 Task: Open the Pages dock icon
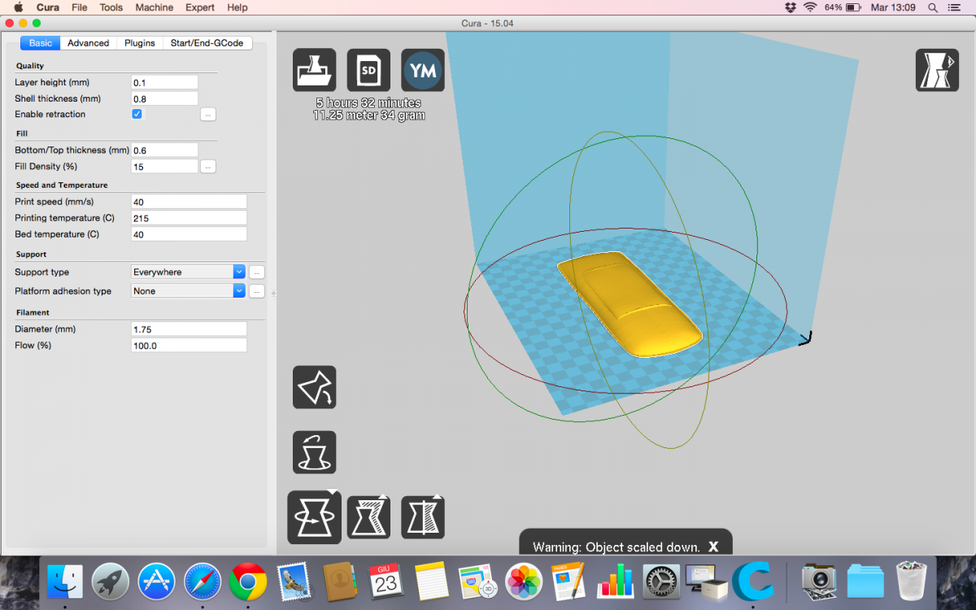point(569,582)
